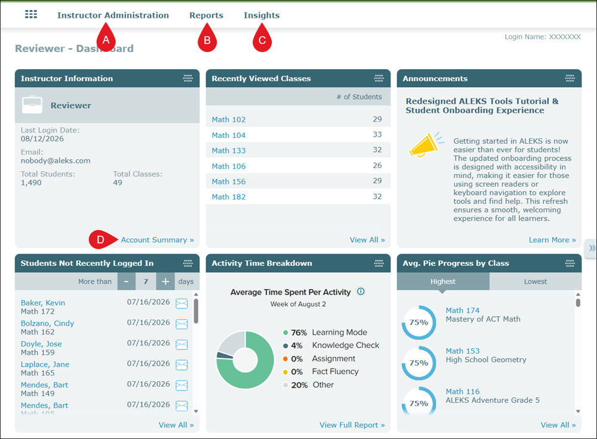
Task: Open the app grid menu icon
Action: [x=31, y=14]
